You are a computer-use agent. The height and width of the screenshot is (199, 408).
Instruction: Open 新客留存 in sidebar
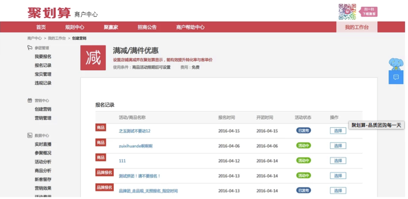pos(43,179)
